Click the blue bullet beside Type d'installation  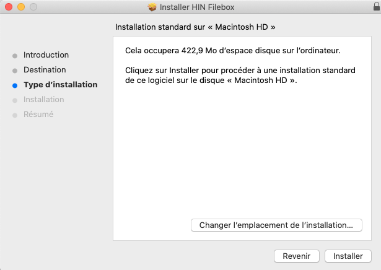(x=15, y=85)
